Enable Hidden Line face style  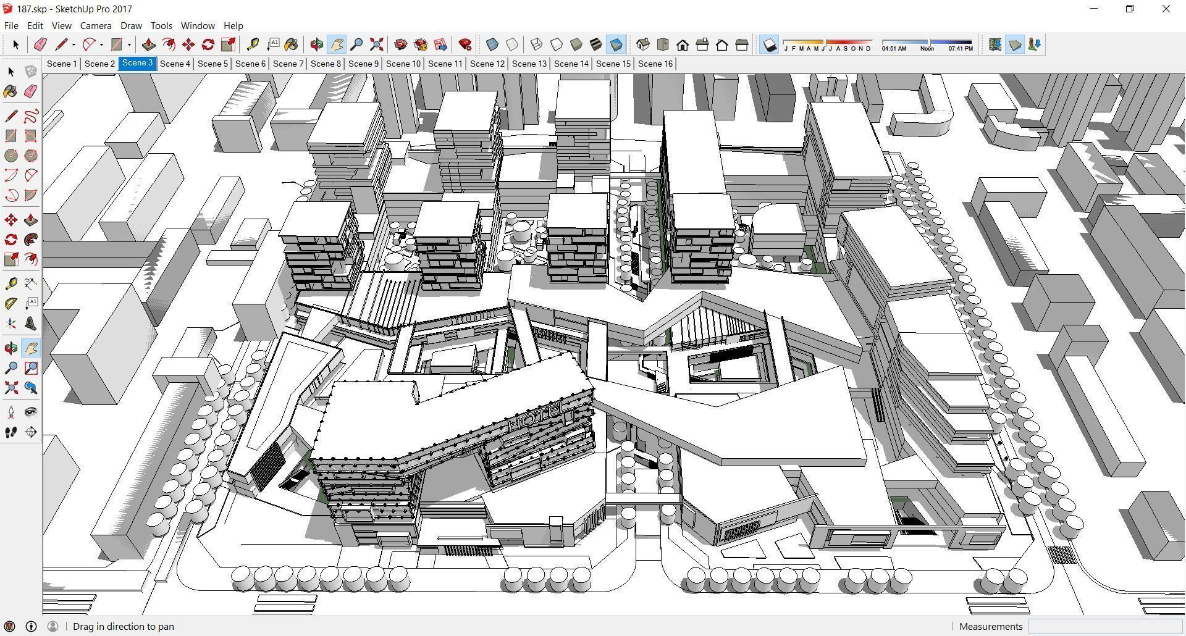557,44
